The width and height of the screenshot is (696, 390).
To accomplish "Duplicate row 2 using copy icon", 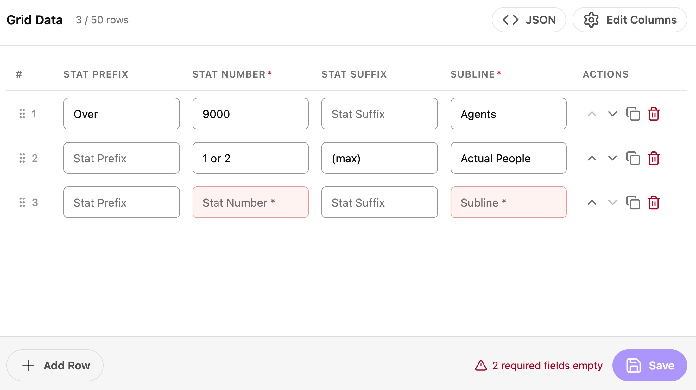I will pos(633,158).
